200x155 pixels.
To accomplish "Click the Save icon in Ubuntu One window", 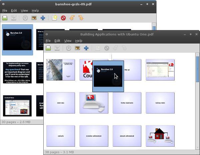I will [x=57, y=48].
